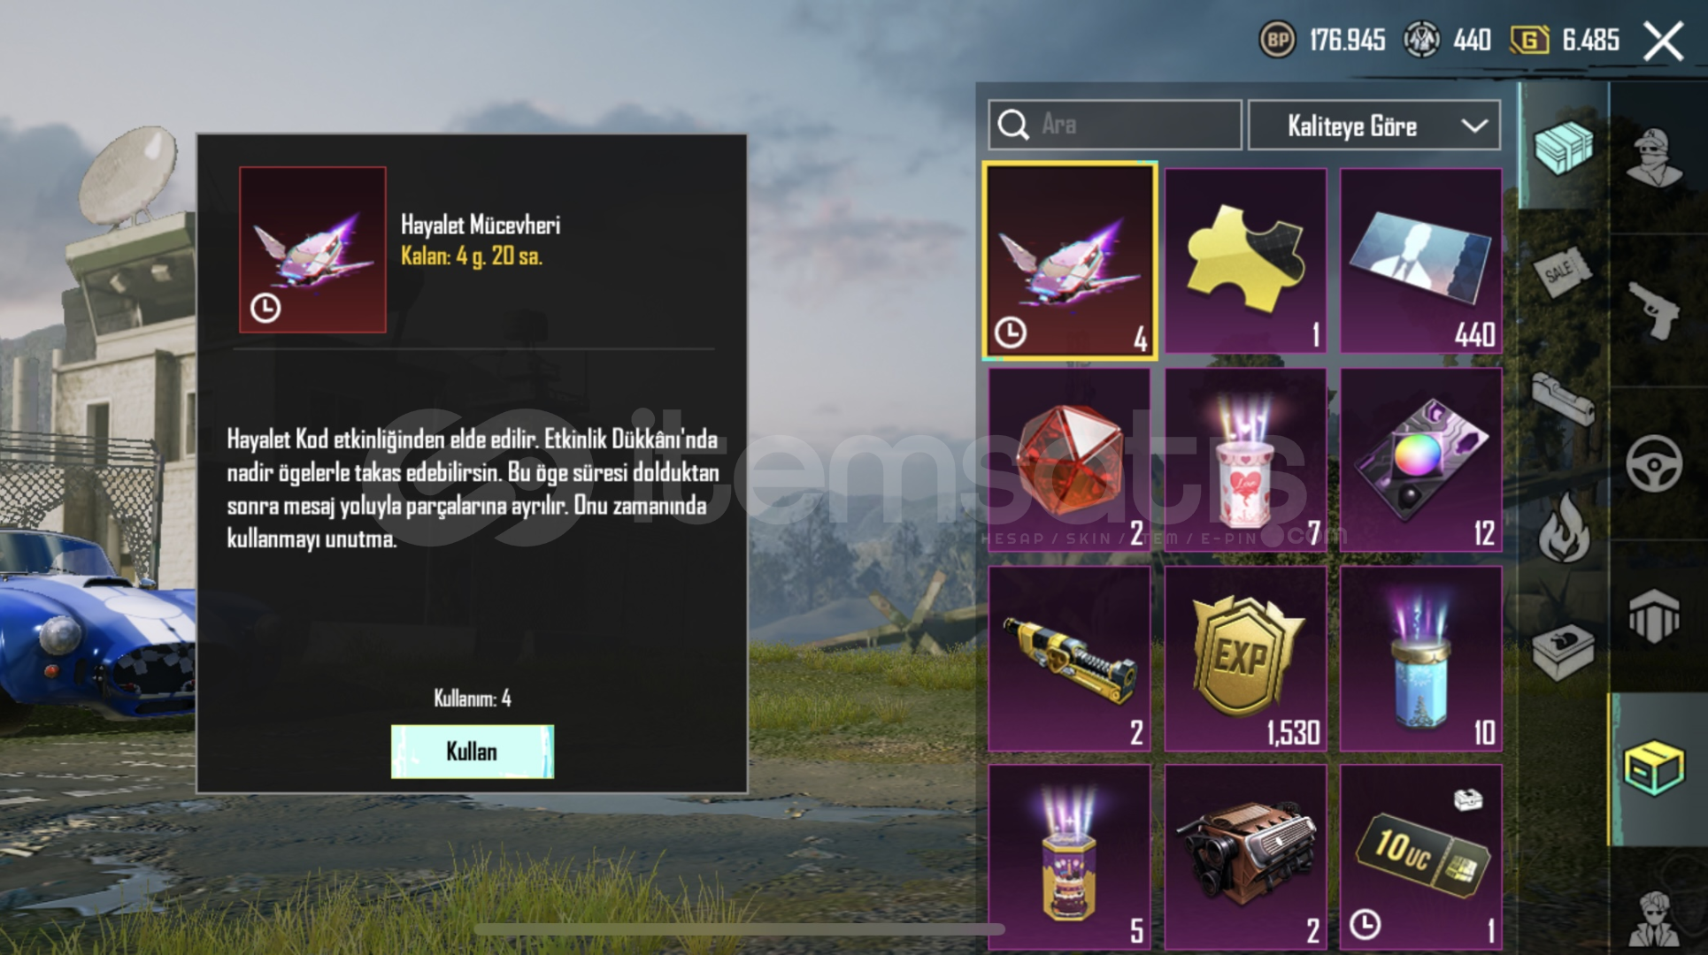1708x955 pixels.
Task: Select the 10 UC voucher item
Action: point(1420,858)
